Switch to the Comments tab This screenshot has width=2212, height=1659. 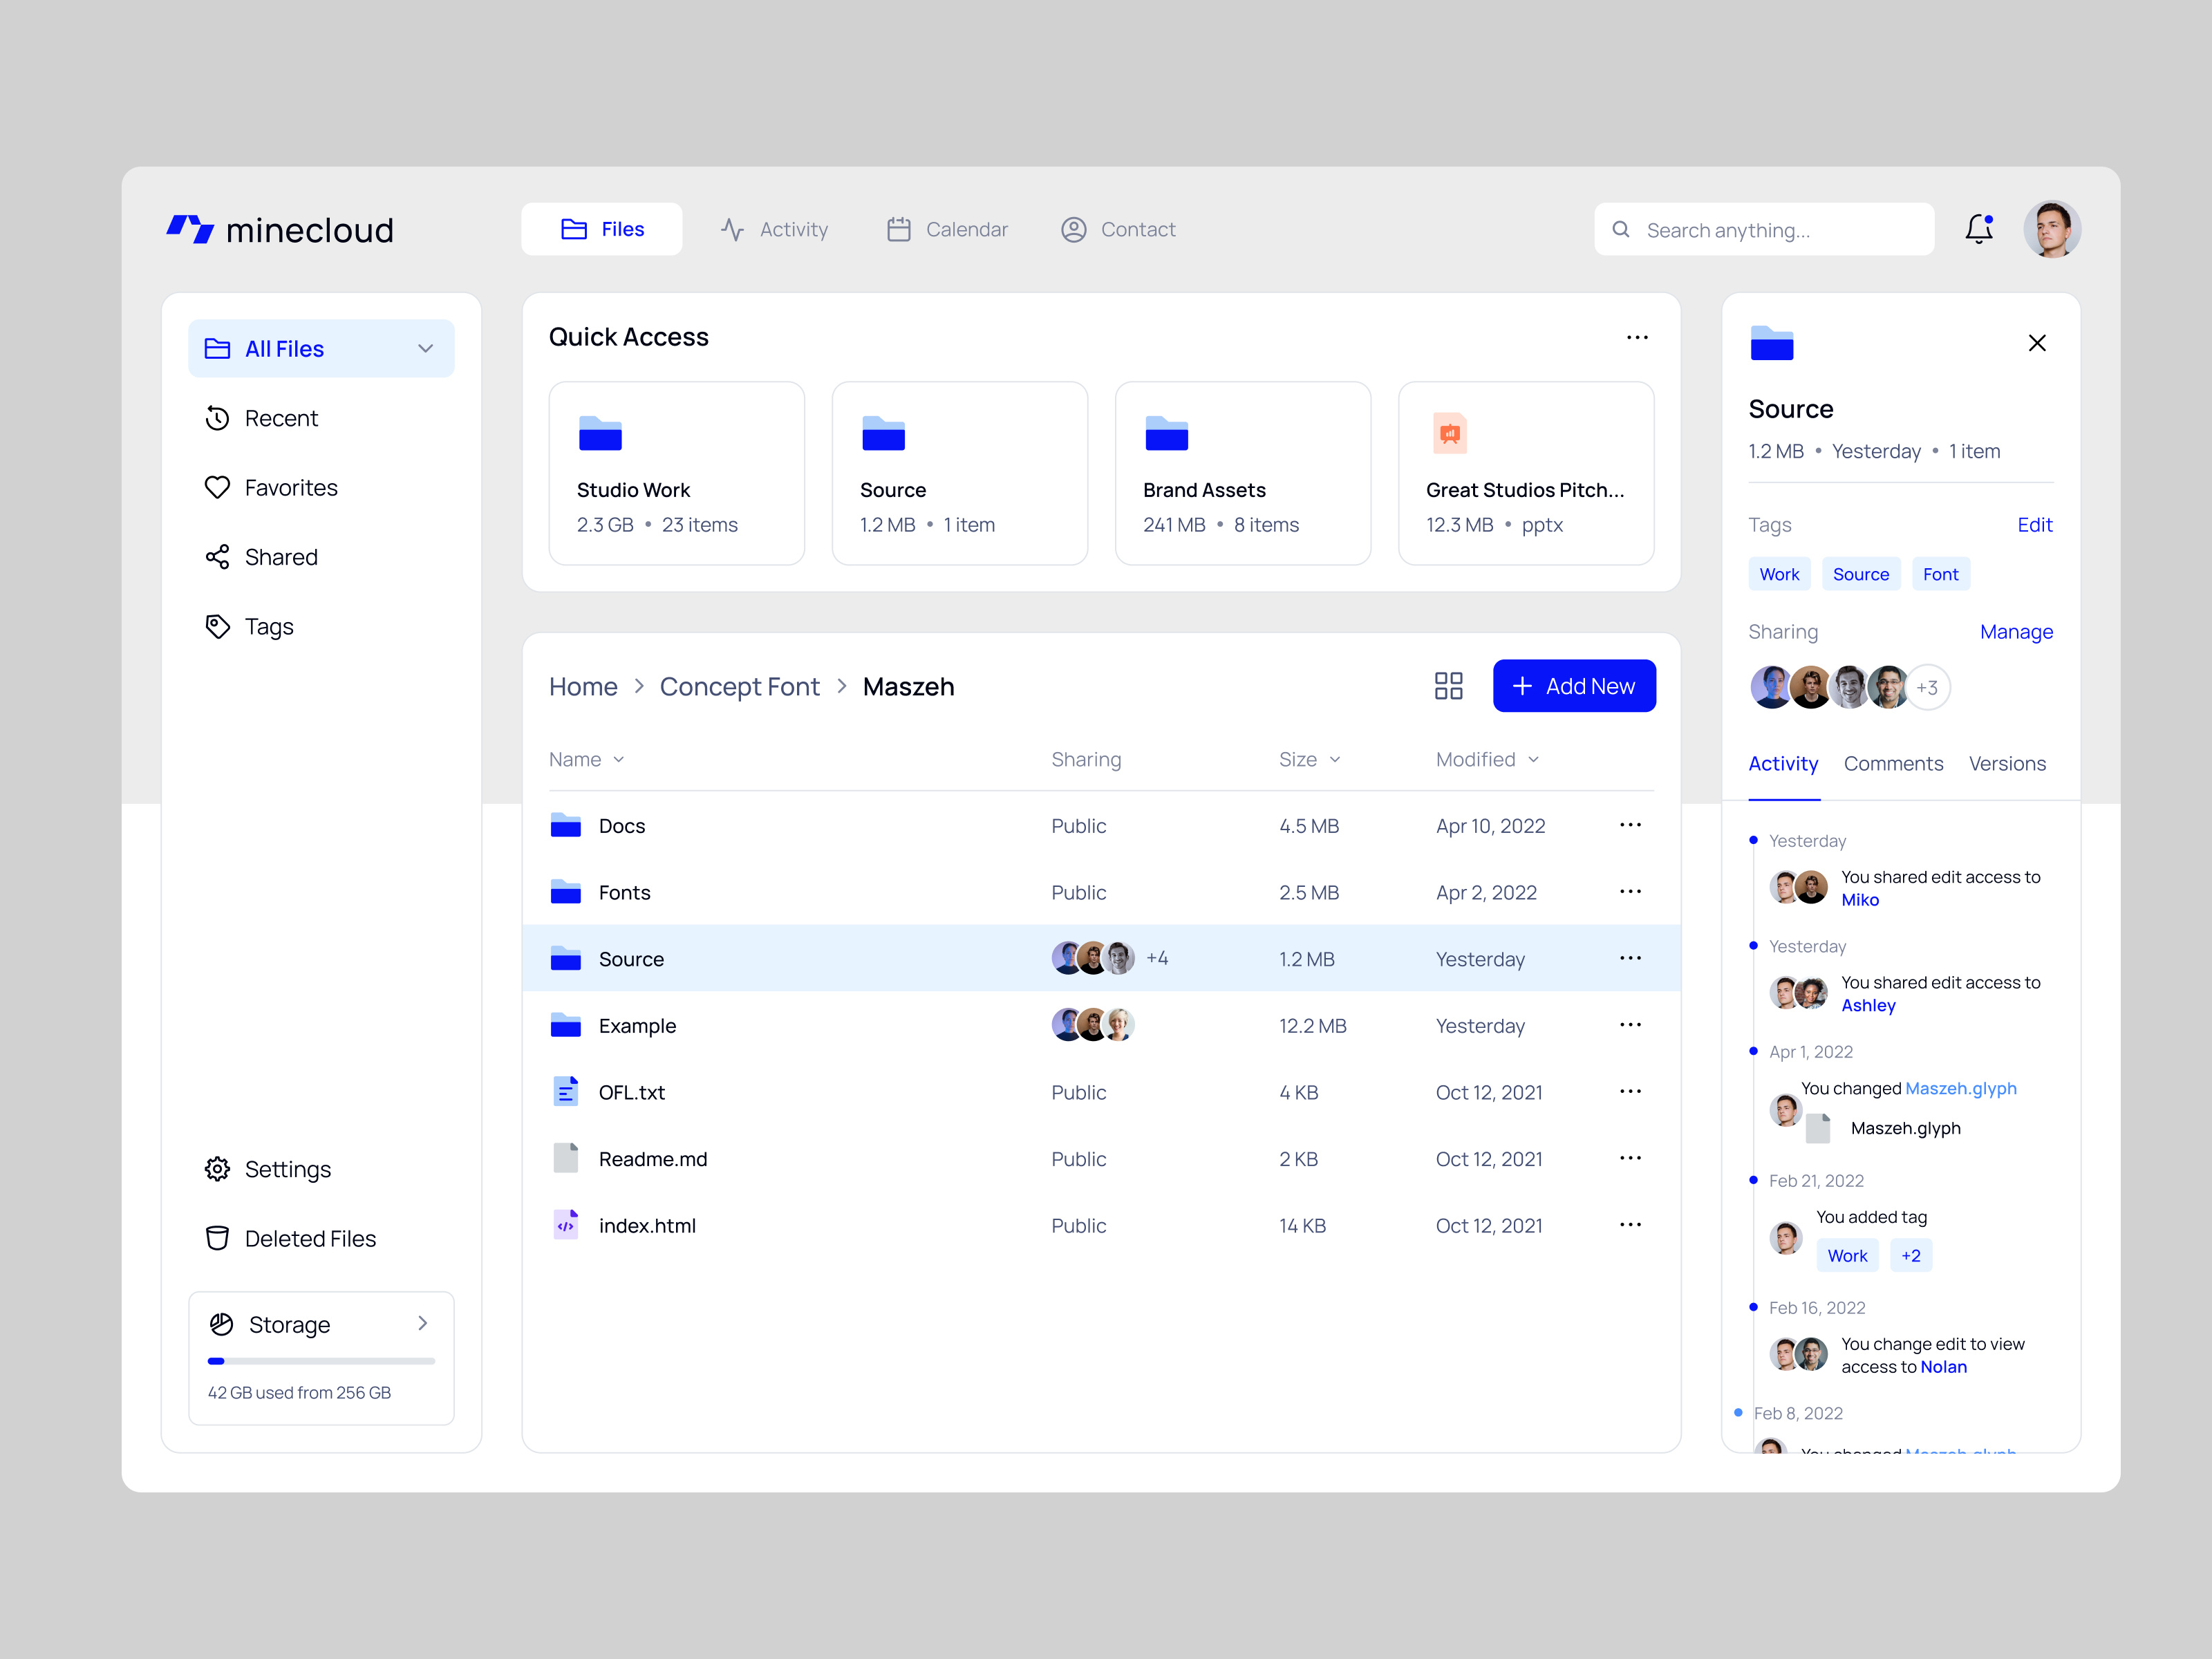point(1893,763)
